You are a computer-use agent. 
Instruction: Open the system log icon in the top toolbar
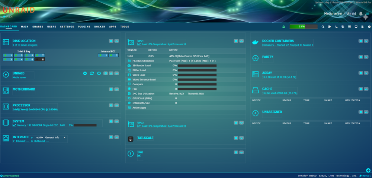click(x=363, y=27)
